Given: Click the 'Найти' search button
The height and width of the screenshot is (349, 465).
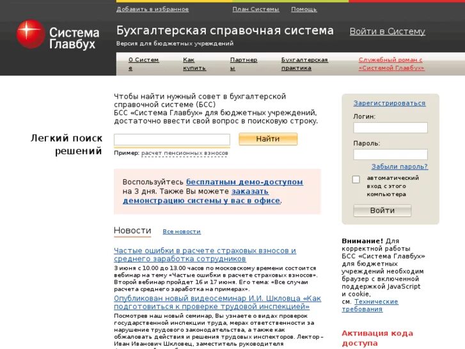Looking at the screenshot, I should coord(268,139).
